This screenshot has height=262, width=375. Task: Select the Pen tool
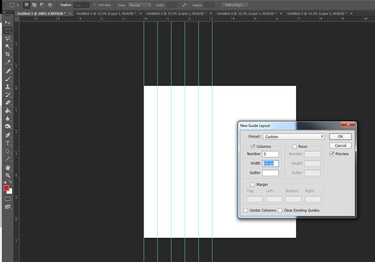tap(7, 135)
